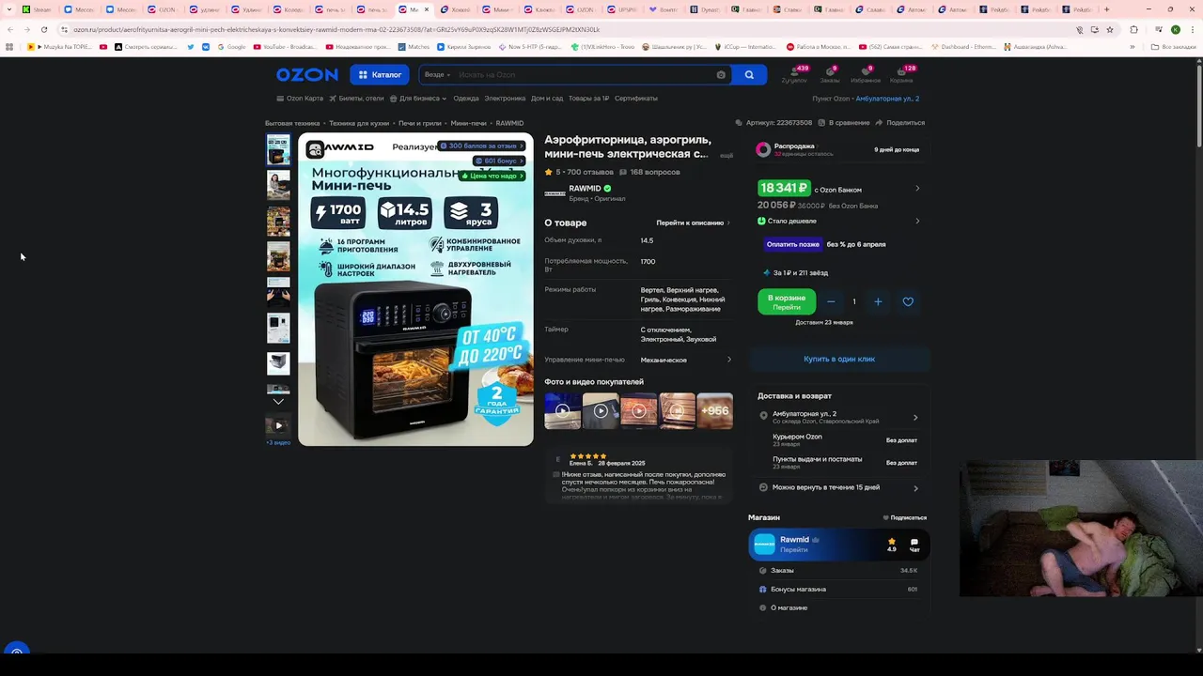Add product В сравнение

coord(844,123)
